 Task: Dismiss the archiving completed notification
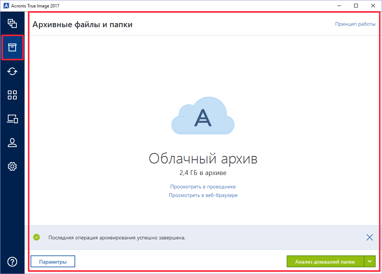[x=369, y=237]
